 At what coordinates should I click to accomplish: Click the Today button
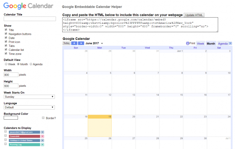click(x=67, y=43)
